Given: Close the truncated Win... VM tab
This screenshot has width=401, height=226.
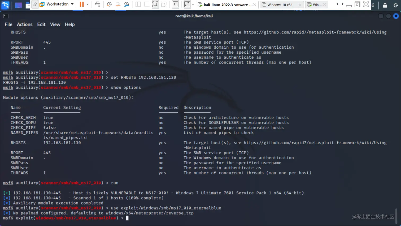Looking at the screenshot, I should pos(324,5).
